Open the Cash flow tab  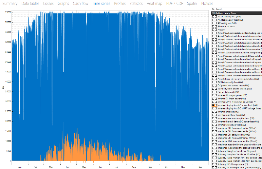click(x=80, y=4)
